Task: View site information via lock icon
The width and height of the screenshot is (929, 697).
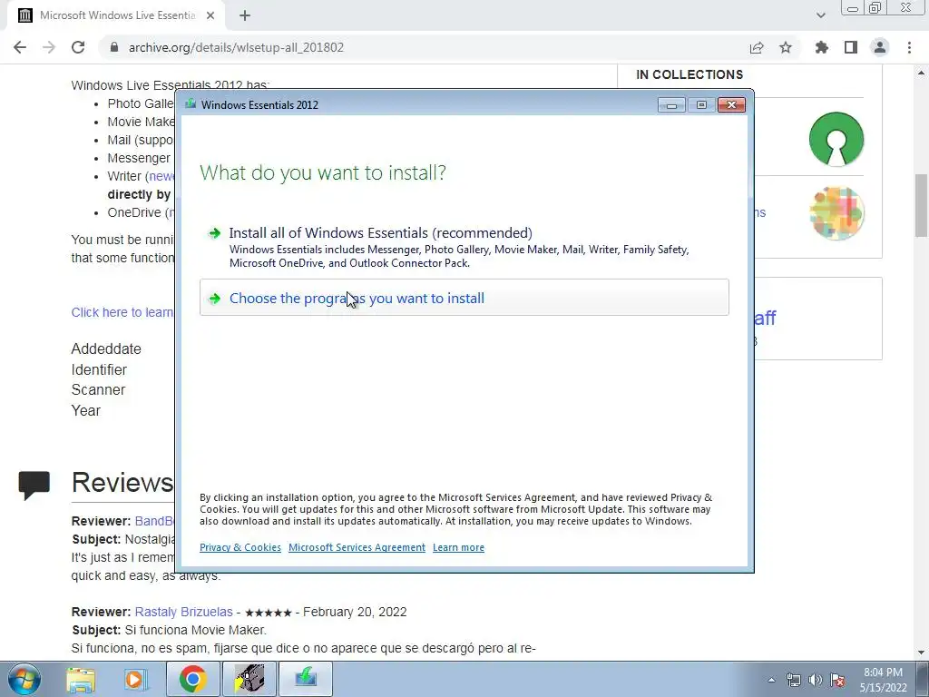Action: pyautogui.click(x=114, y=47)
